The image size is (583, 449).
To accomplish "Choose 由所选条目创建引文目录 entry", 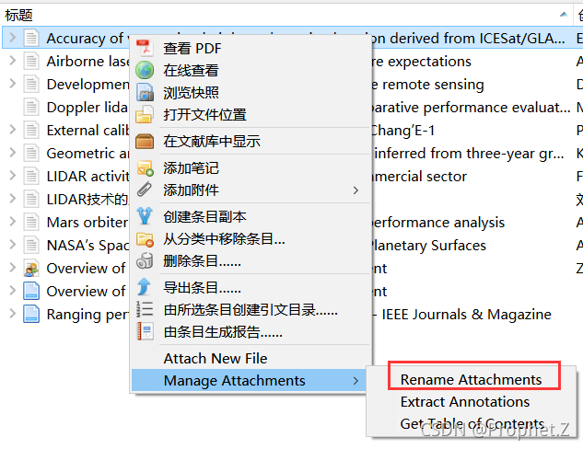I will pyautogui.click(x=251, y=309).
